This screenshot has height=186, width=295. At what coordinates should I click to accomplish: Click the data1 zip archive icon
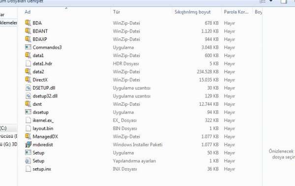(x=28, y=55)
